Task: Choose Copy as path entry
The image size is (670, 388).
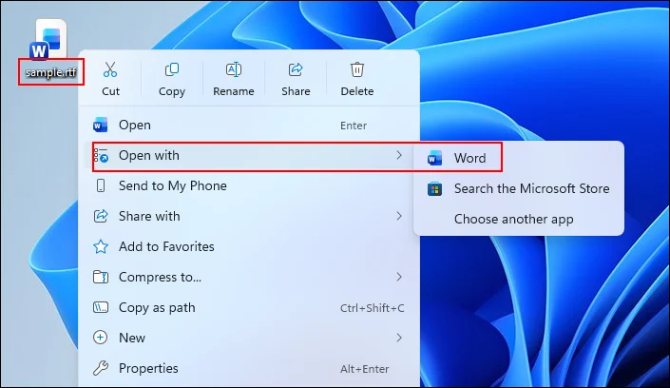Action: coord(249,307)
